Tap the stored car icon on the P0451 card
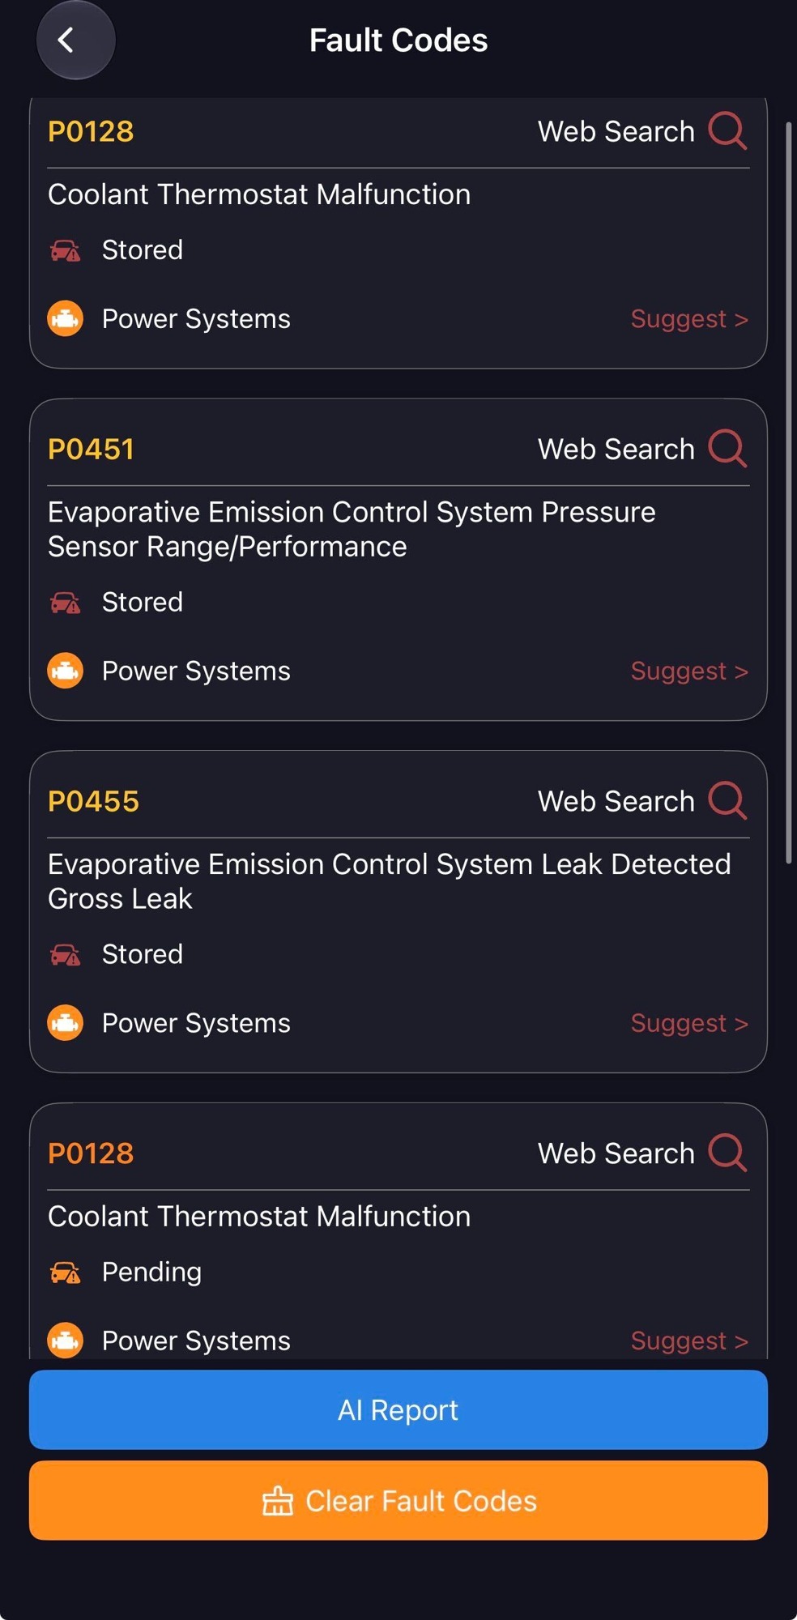797x1620 pixels. 65,603
